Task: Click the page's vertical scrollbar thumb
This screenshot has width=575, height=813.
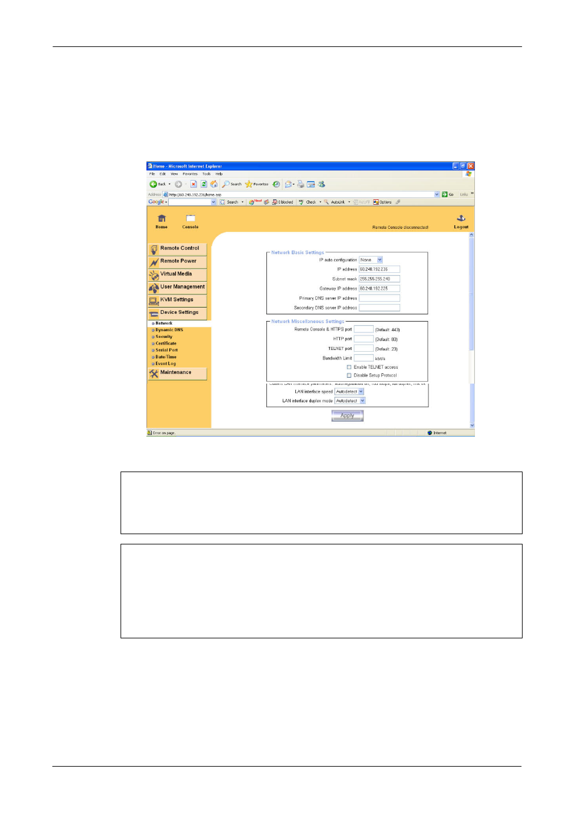Action: 472,293
